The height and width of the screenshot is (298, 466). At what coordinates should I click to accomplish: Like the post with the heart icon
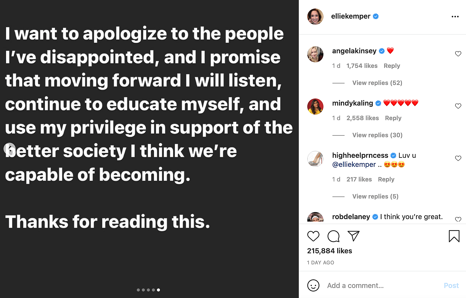point(313,236)
